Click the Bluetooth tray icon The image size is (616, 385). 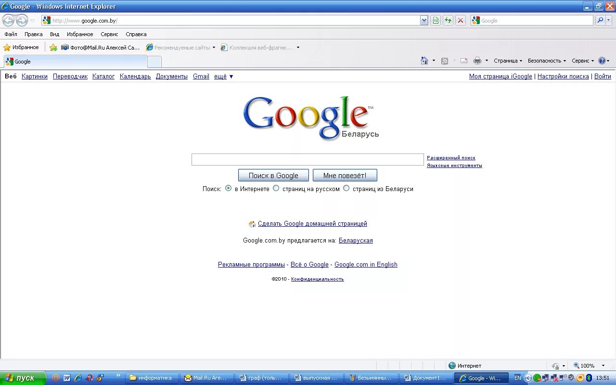click(589, 378)
